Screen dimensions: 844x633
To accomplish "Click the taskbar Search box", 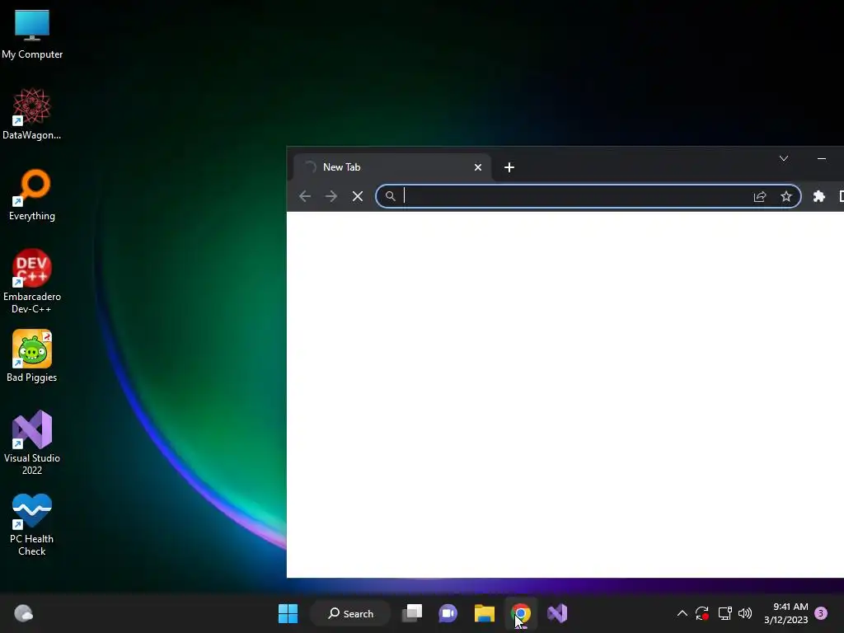I will [351, 613].
